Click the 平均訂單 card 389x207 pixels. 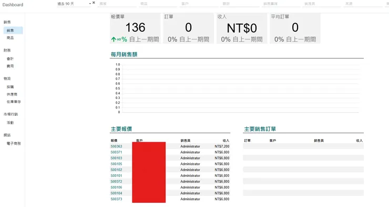[295, 28]
